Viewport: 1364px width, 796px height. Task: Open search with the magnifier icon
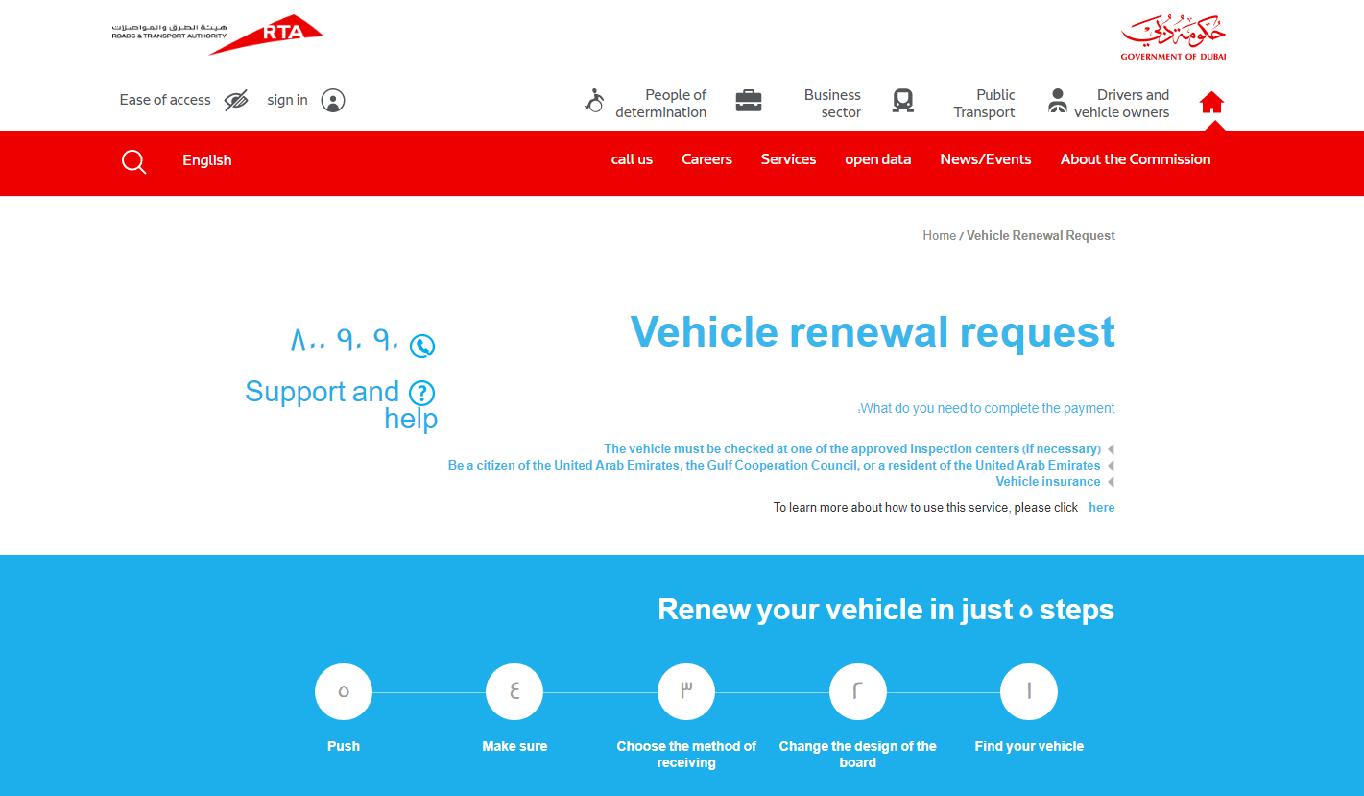[x=134, y=161]
